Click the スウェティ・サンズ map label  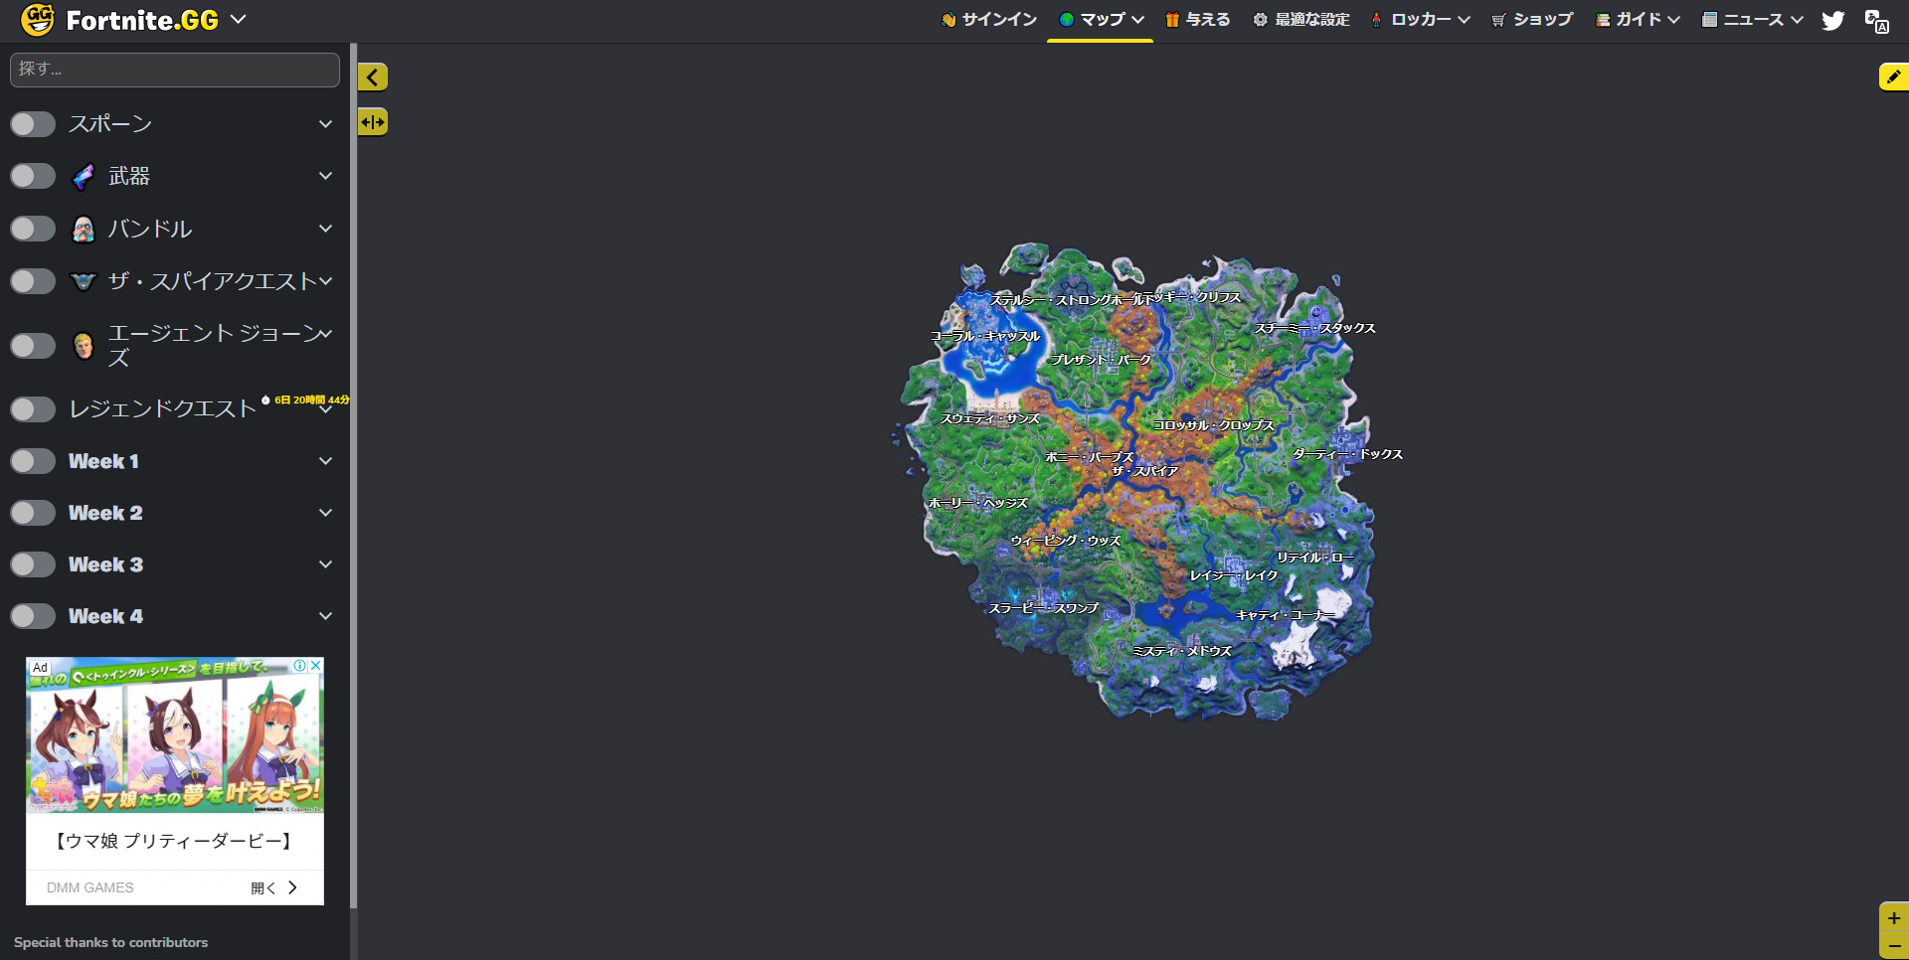(x=990, y=418)
